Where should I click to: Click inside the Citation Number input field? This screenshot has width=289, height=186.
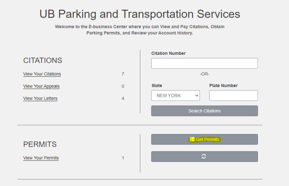204,63
